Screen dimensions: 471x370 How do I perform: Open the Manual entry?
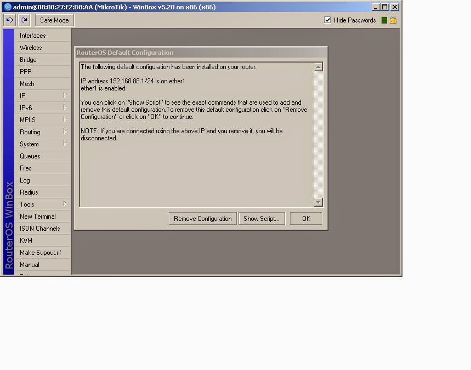pyautogui.click(x=43, y=265)
